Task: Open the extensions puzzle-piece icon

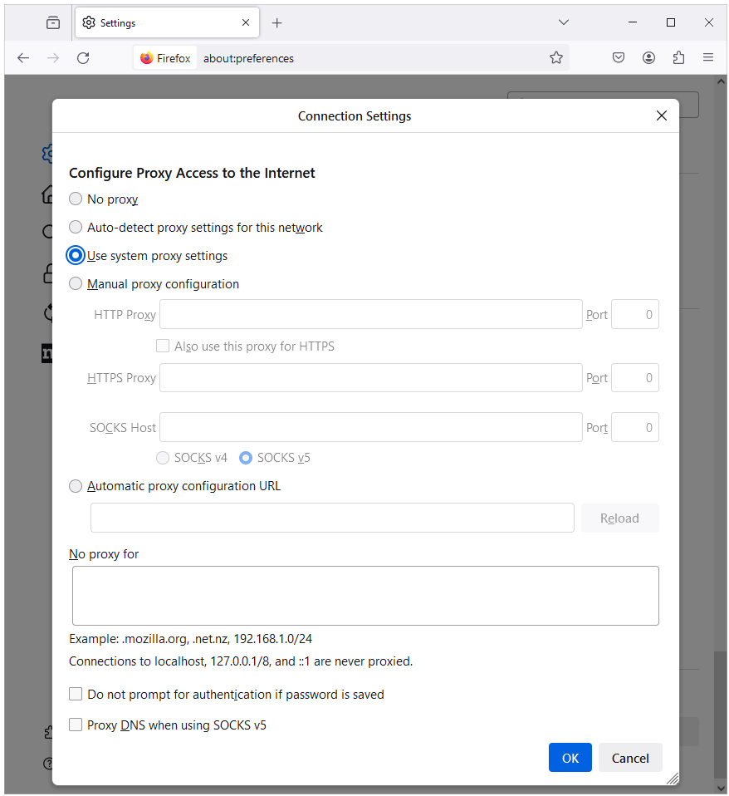Action: (x=678, y=57)
